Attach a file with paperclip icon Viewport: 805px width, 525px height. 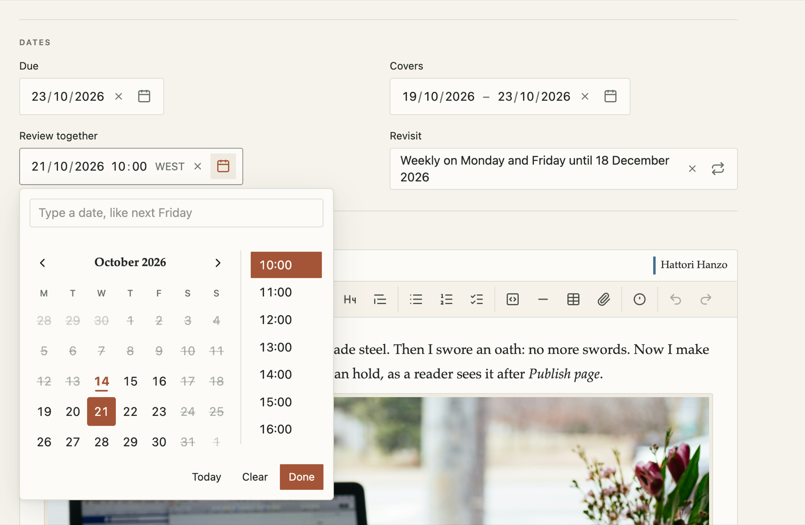(603, 299)
